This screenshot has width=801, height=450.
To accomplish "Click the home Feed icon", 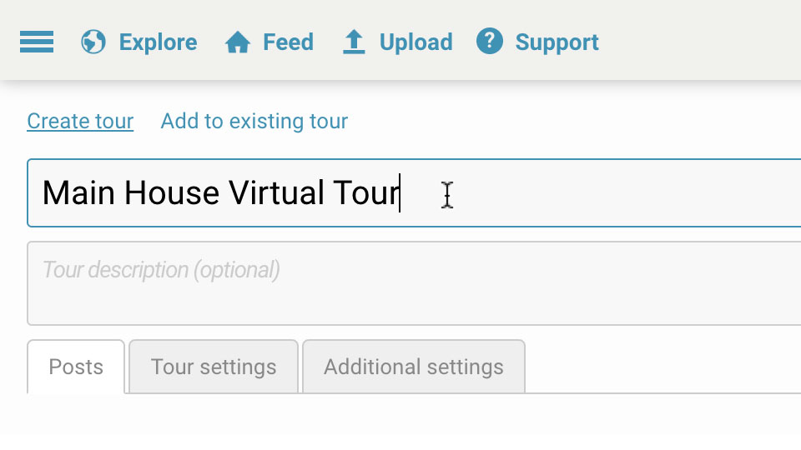I will (238, 42).
